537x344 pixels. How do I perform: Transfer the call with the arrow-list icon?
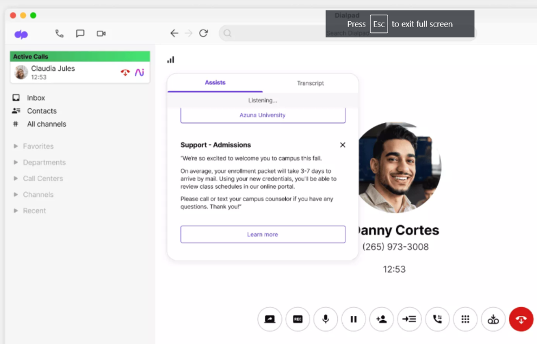click(x=409, y=319)
